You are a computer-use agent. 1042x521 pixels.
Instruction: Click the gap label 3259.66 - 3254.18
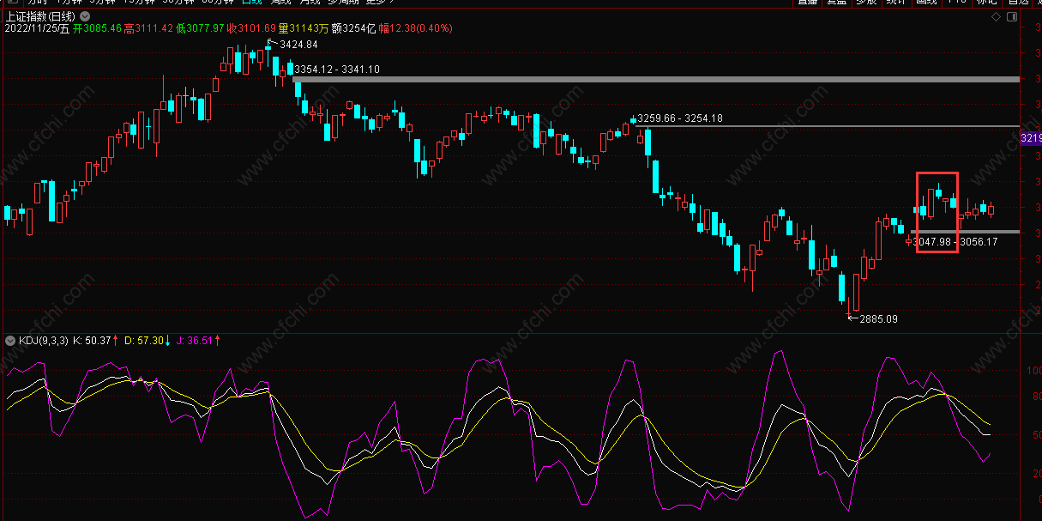pyautogui.click(x=681, y=118)
